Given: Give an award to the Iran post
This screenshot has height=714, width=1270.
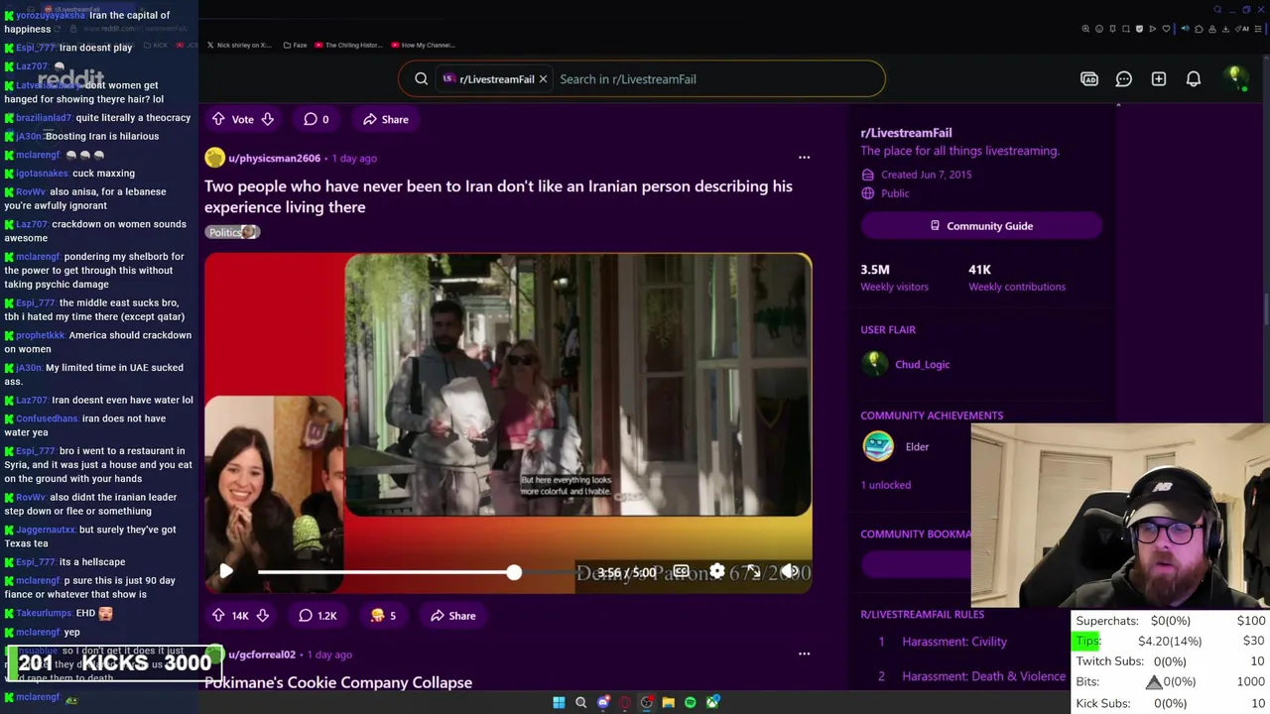Looking at the screenshot, I should coord(383,616).
